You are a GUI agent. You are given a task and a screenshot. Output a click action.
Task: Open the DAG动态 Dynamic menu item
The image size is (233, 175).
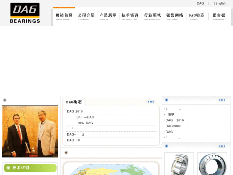coord(196,17)
